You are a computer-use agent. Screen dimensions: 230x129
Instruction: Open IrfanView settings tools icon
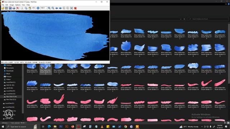72,8
